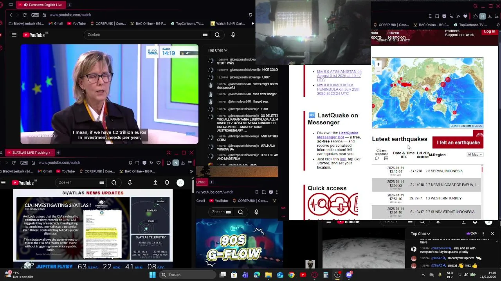Click search magnifier button in Euronews YouTube
This screenshot has height=281, width=501.
pyautogui.click(x=217, y=35)
